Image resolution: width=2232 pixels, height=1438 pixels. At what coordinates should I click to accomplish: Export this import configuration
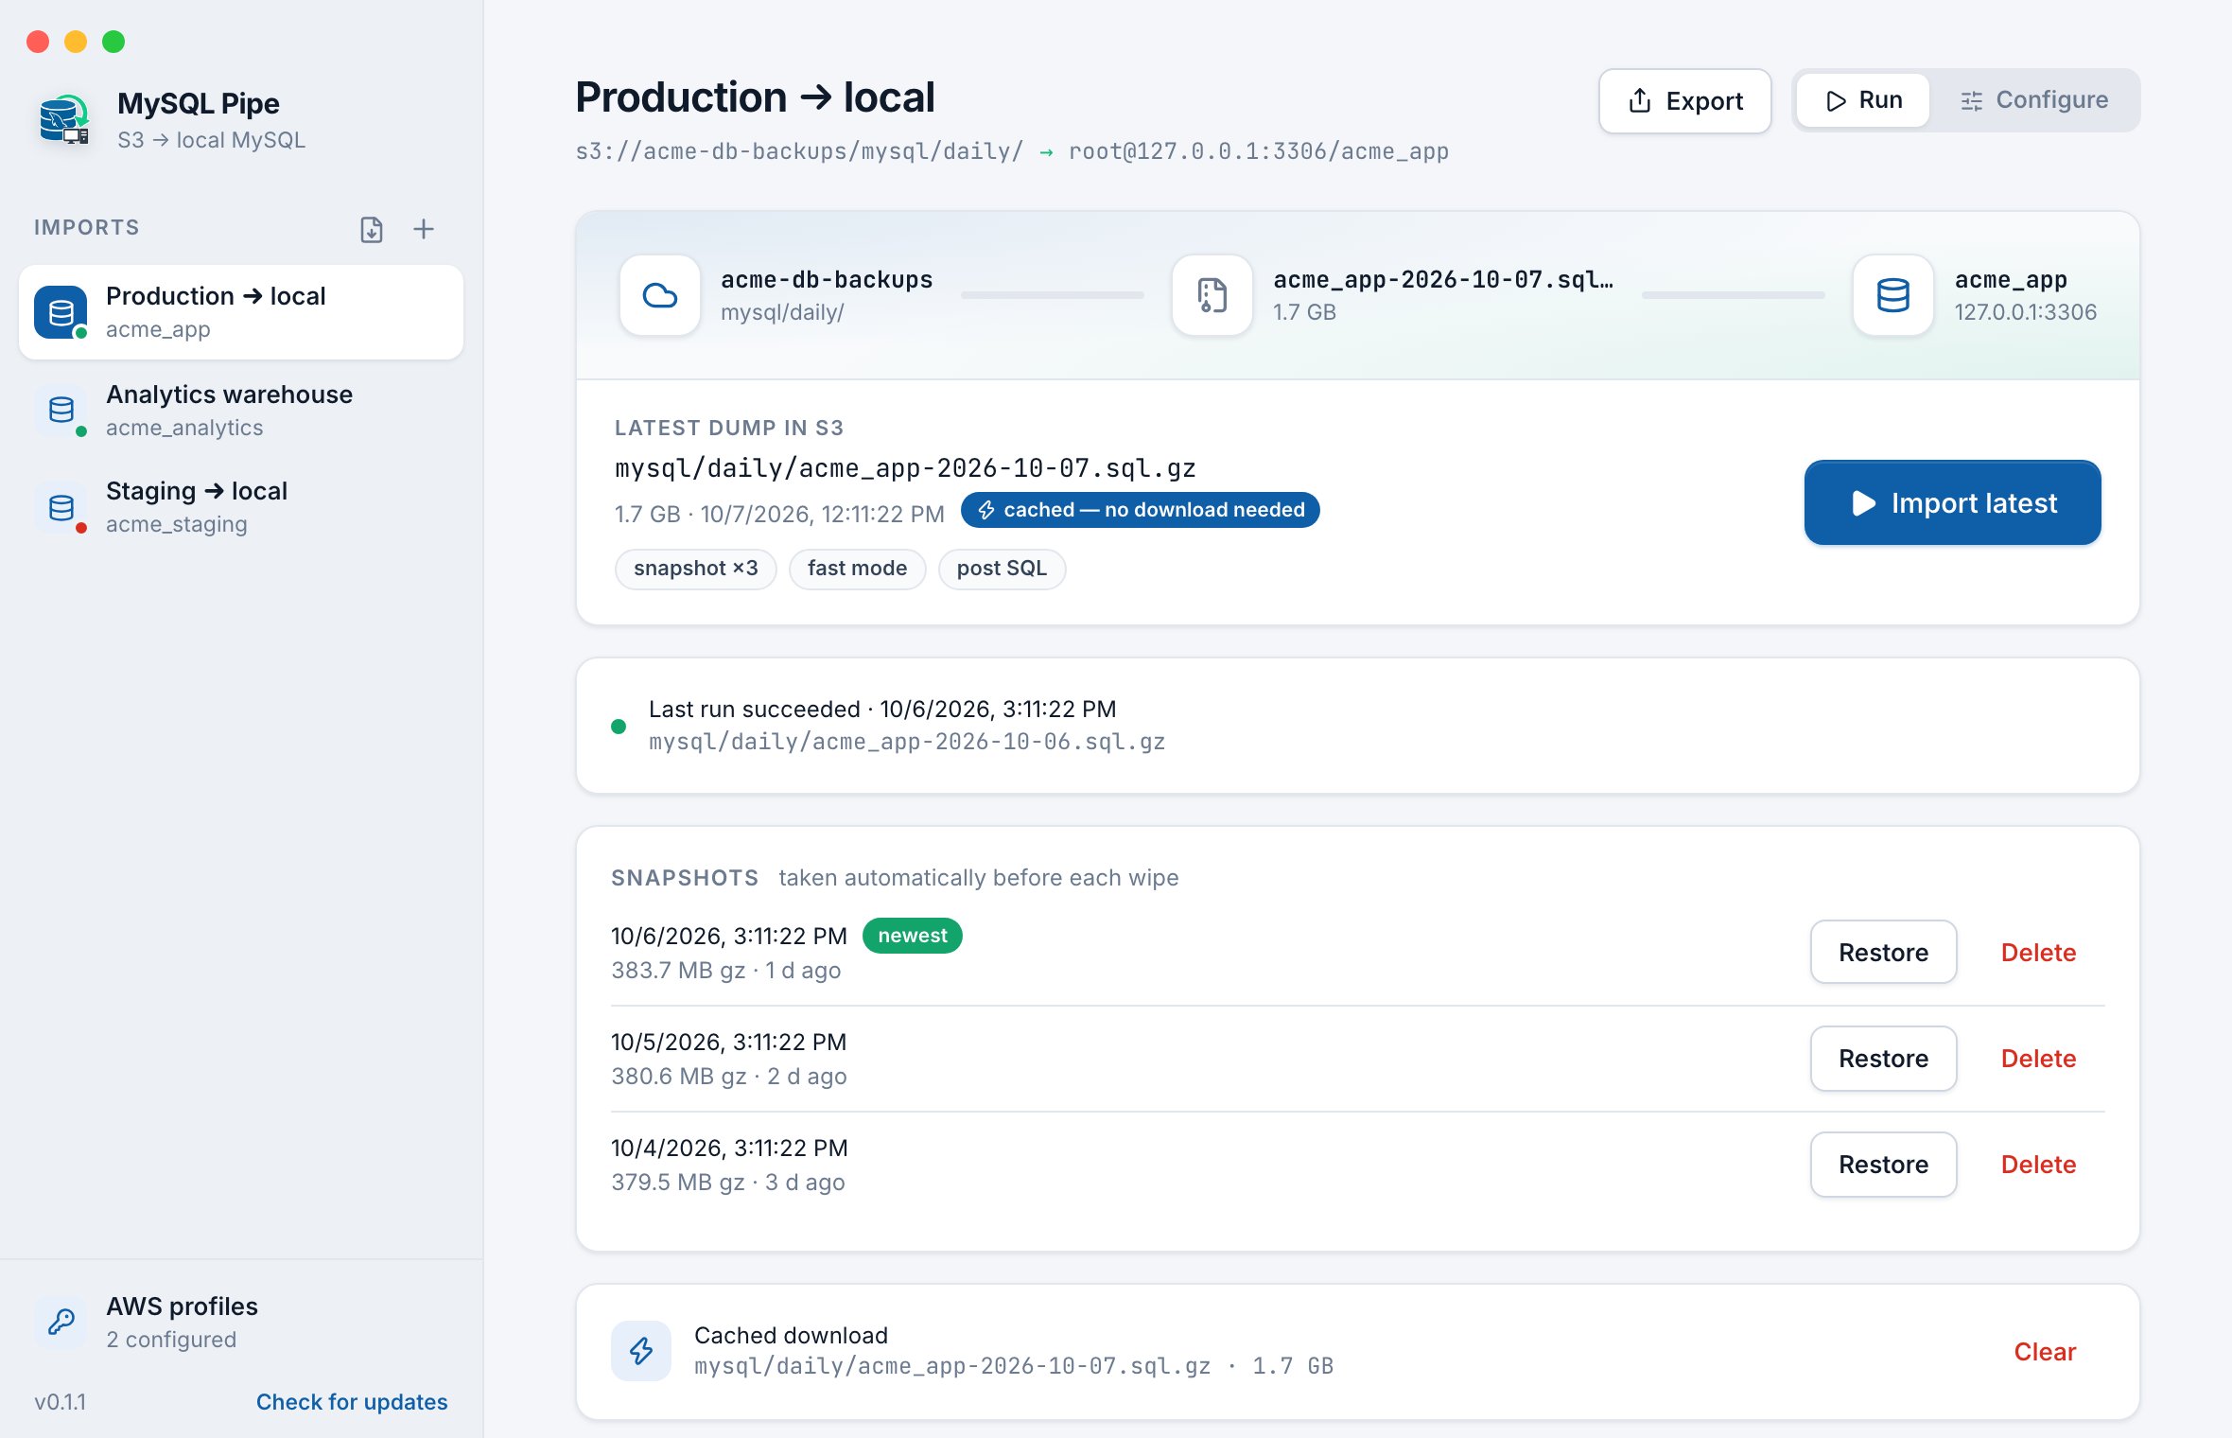pyautogui.click(x=1685, y=101)
